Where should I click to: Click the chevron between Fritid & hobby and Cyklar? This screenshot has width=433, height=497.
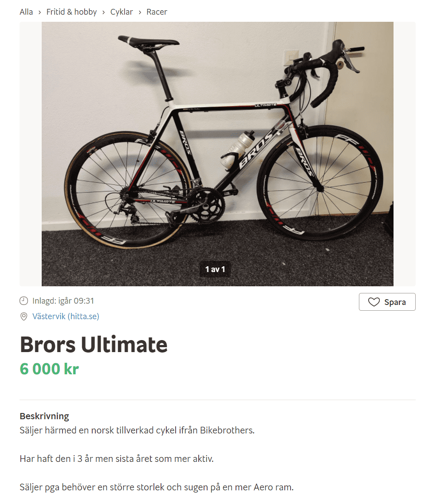104,12
